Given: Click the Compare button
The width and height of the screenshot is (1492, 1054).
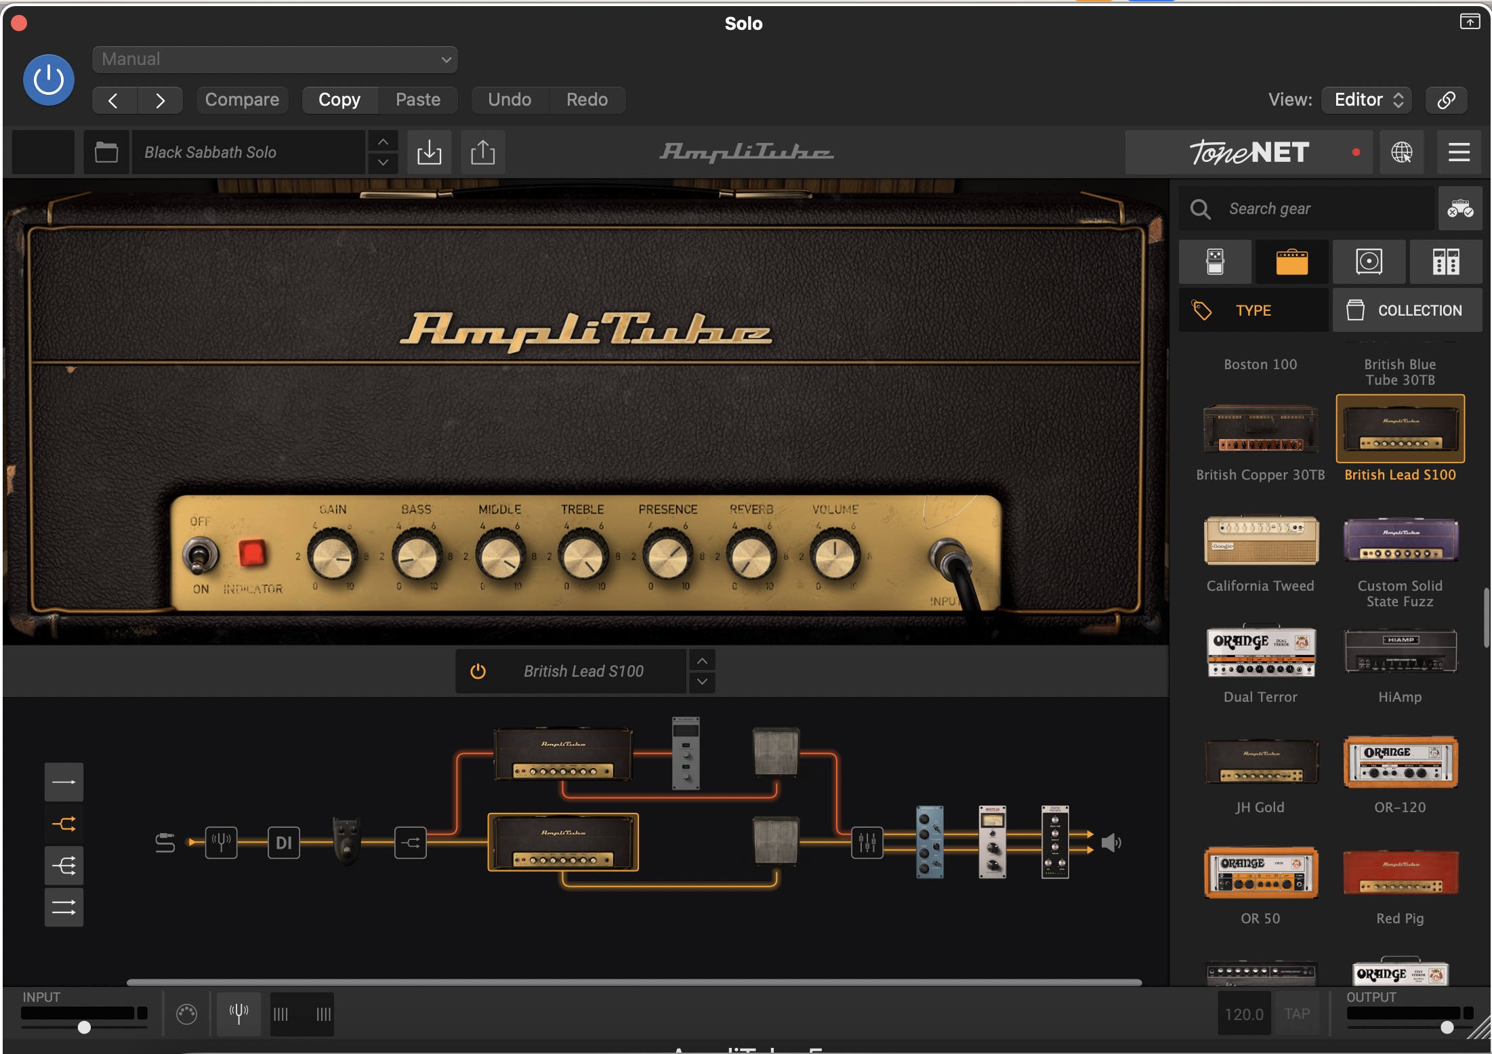Looking at the screenshot, I should pyautogui.click(x=242, y=100).
